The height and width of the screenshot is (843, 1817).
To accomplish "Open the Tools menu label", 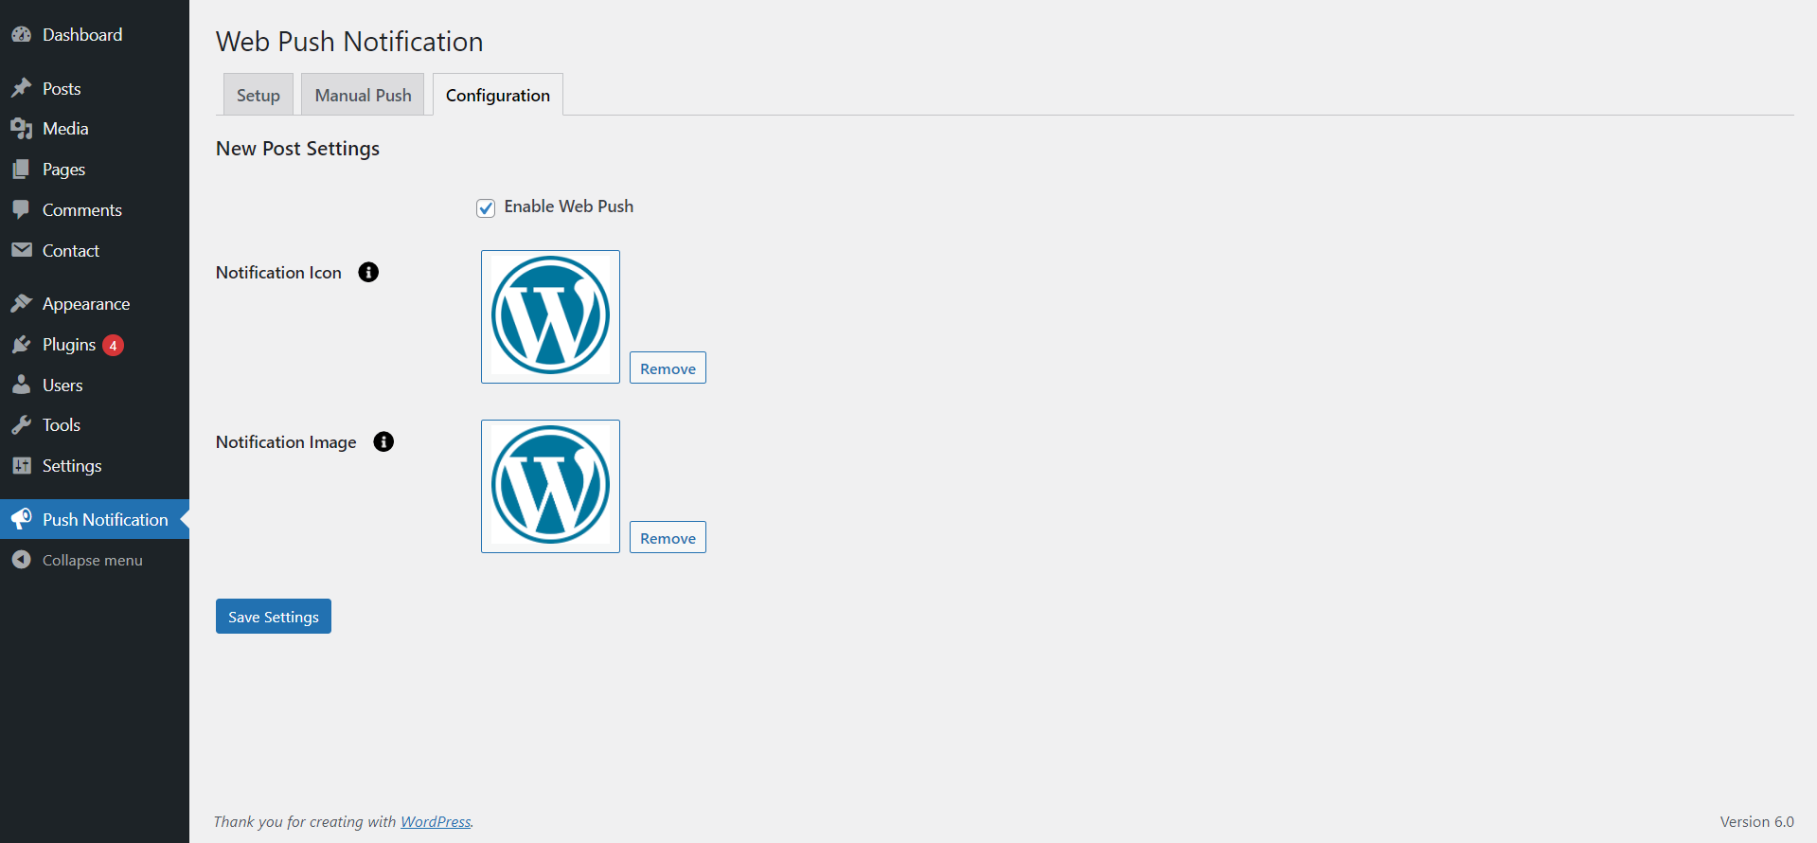I will pyautogui.click(x=62, y=425).
